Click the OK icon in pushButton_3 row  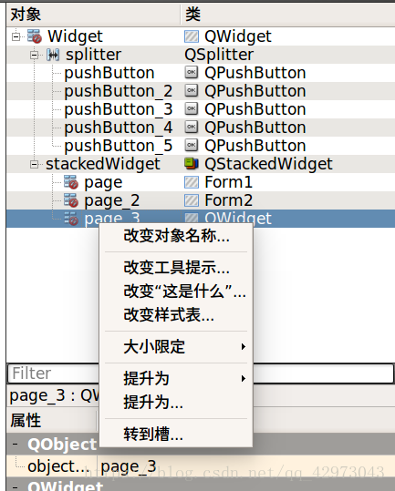pyautogui.click(x=192, y=109)
